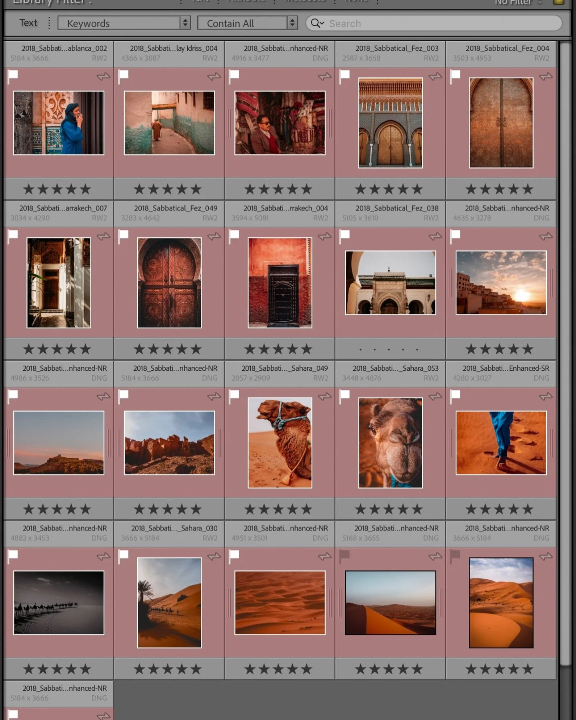
Task: Select the red wall black door thumbnail
Action: point(280,283)
